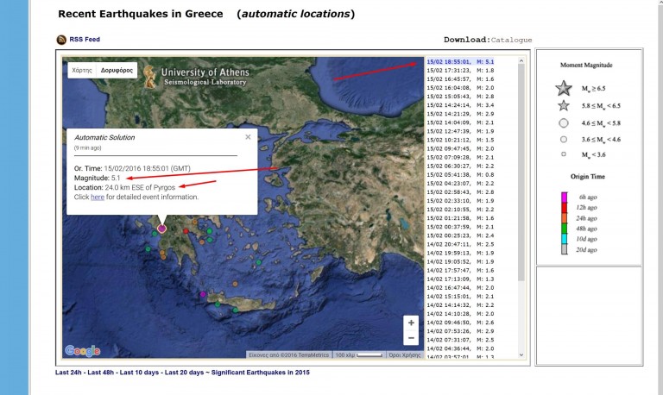This screenshot has width=663, height=395.
Task: Switch map to Χάρτης view
Action: click(x=82, y=70)
